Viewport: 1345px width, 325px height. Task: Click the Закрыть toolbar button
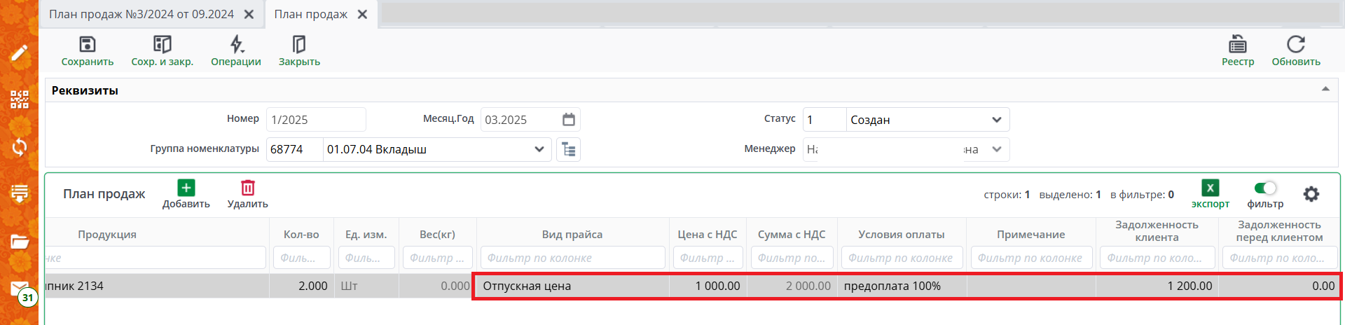(x=299, y=51)
